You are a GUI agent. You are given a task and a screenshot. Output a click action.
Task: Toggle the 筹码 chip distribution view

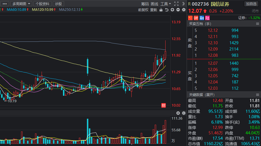145,4
